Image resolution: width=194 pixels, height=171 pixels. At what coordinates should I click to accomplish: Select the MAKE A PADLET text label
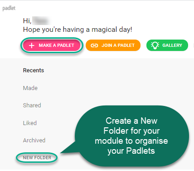56,45
